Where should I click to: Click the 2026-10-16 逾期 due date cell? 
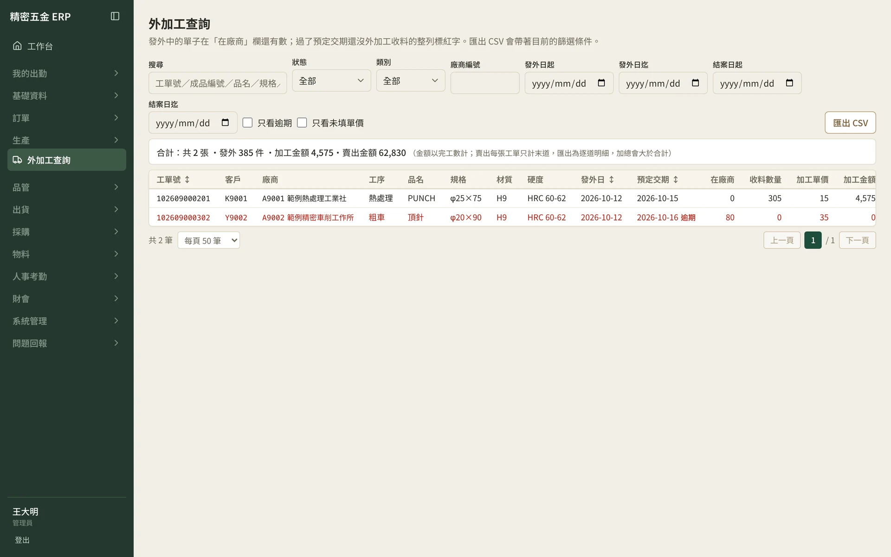coord(666,217)
